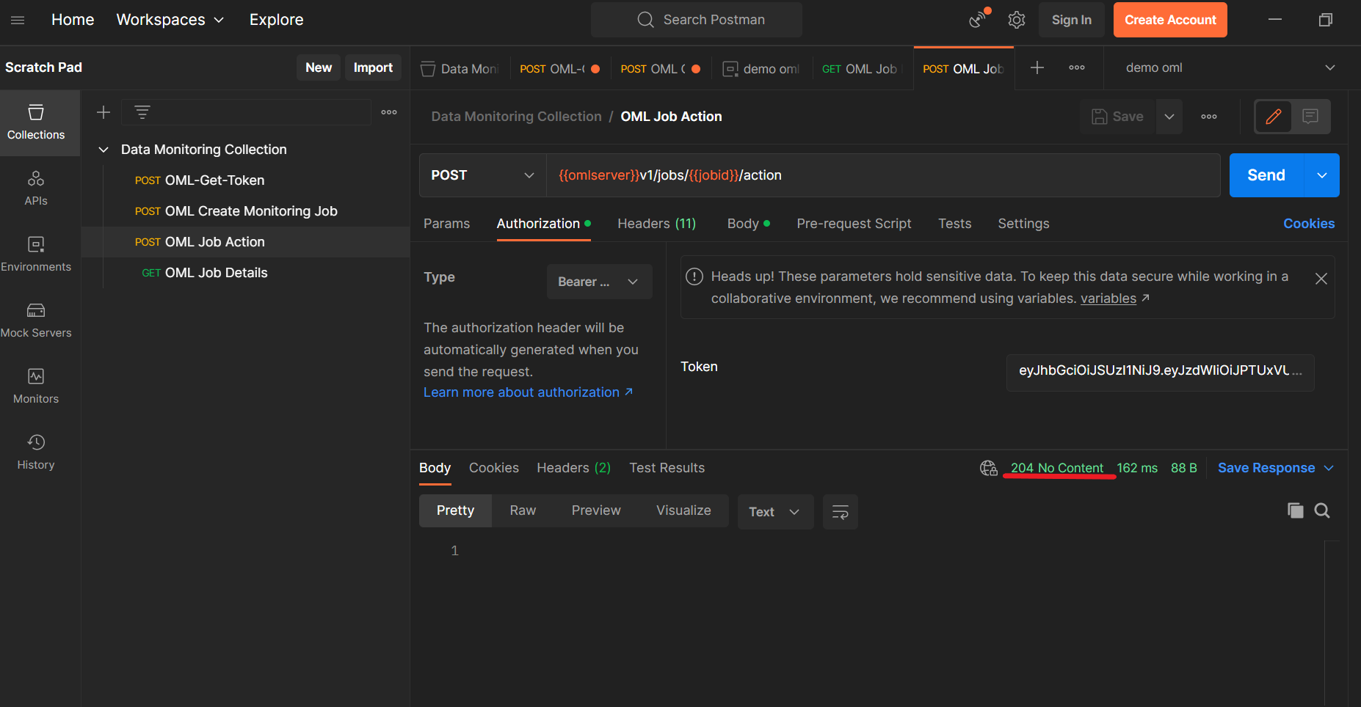The width and height of the screenshot is (1361, 707).
Task: Open the APIs sidebar panel
Action: coord(36,188)
